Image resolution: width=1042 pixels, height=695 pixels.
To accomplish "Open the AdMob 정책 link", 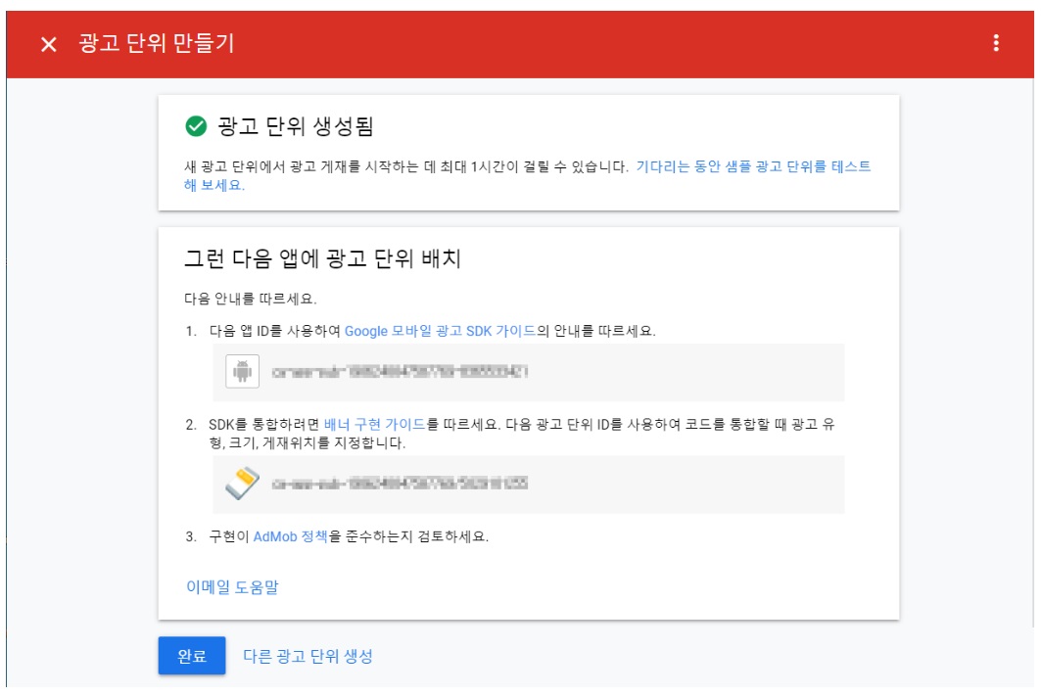I will click(x=291, y=536).
